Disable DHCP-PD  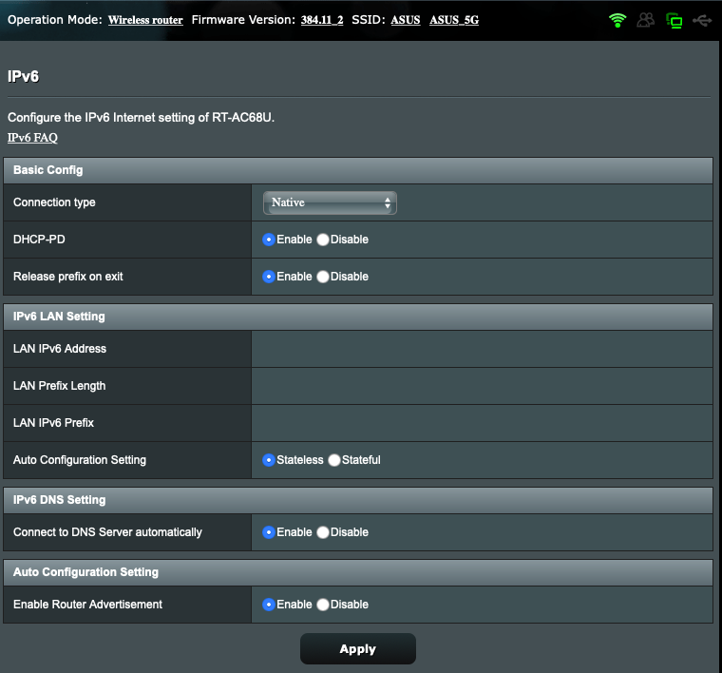click(x=323, y=240)
